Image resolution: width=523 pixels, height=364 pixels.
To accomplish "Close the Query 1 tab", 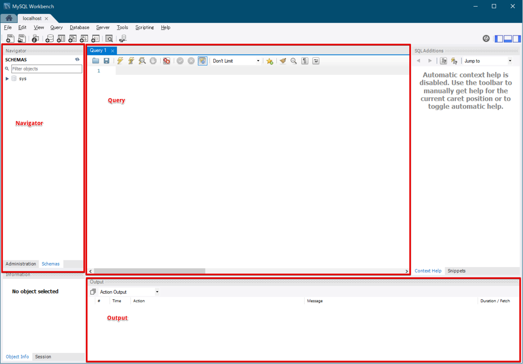I will pyautogui.click(x=112, y=51).
